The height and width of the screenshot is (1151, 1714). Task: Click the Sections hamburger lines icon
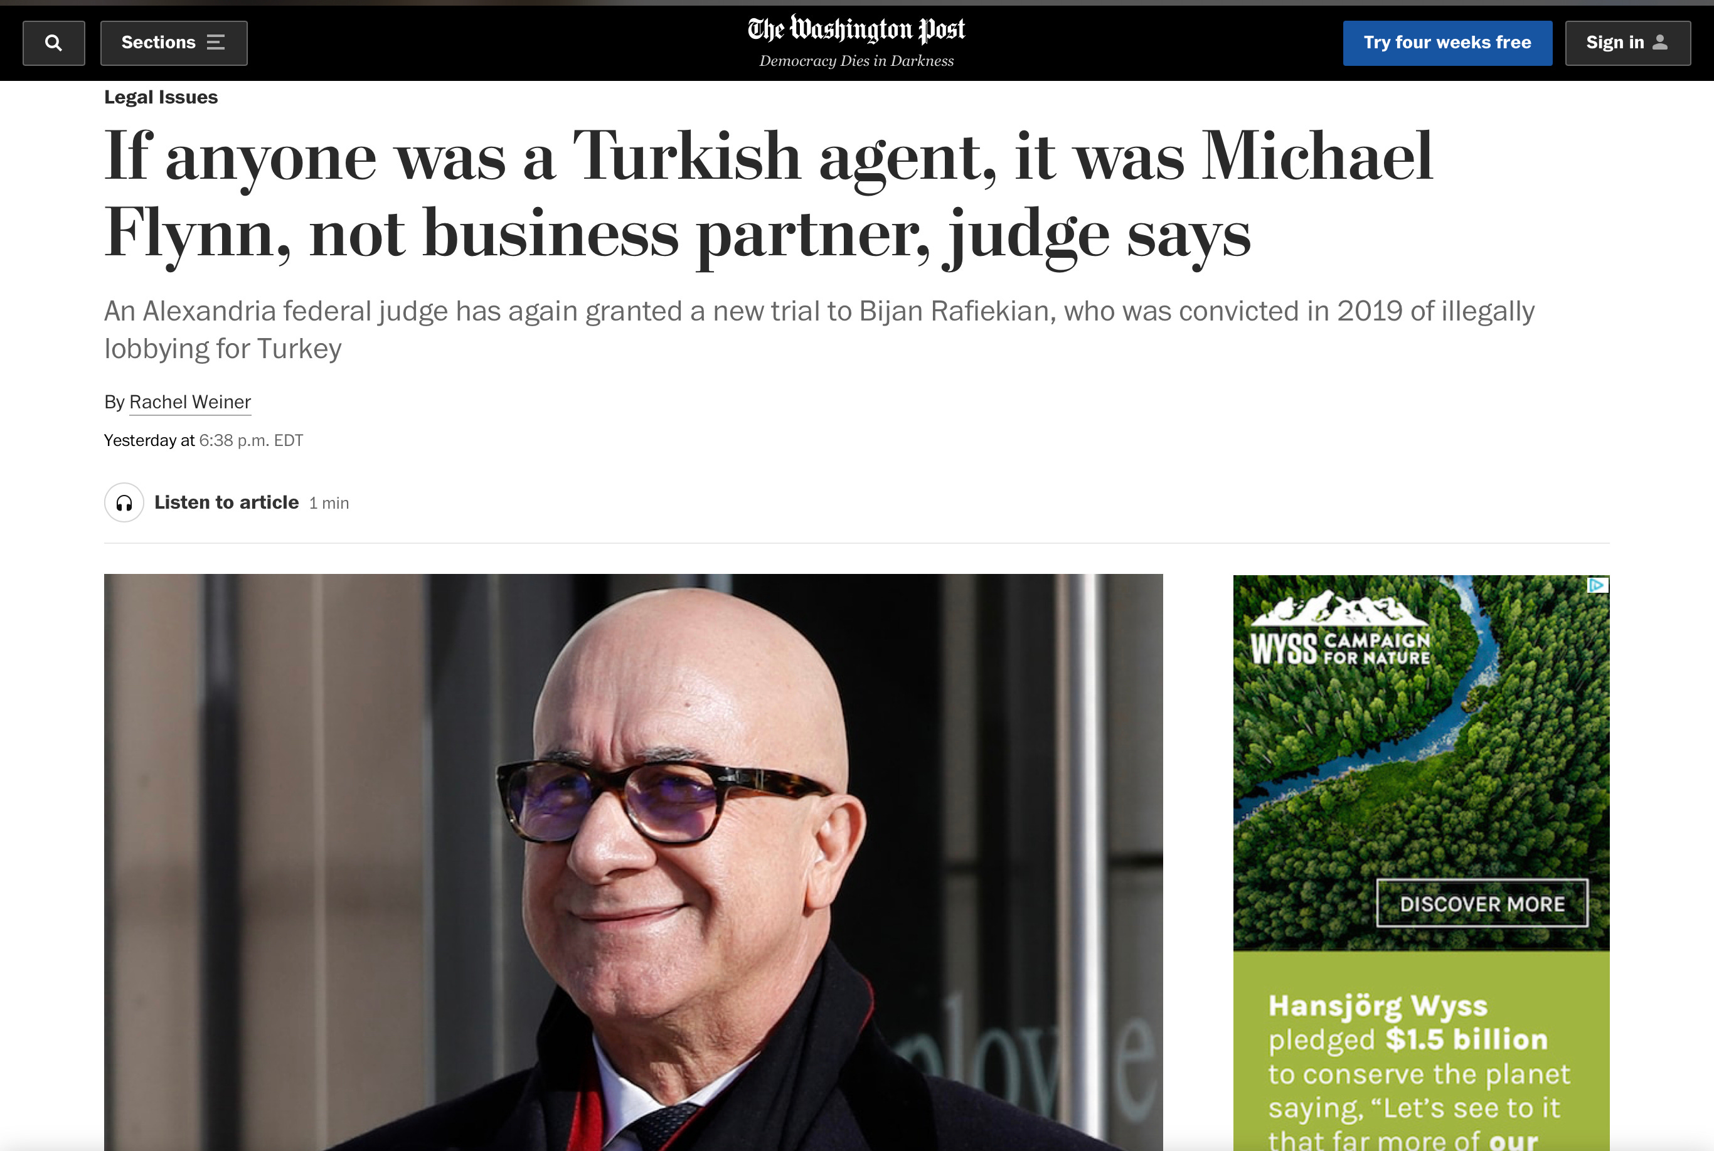(x=216, y=43)
